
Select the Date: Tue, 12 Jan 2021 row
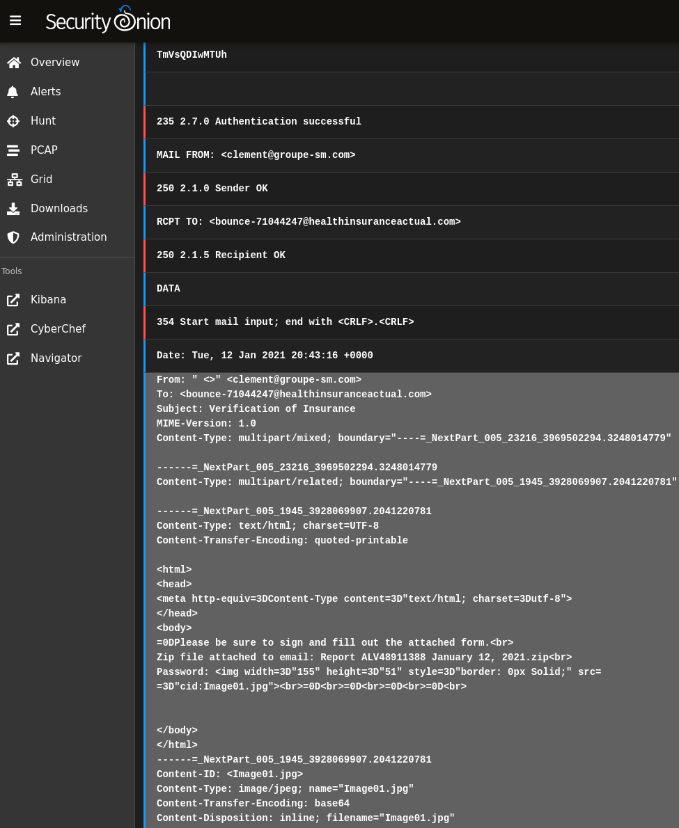412,356
